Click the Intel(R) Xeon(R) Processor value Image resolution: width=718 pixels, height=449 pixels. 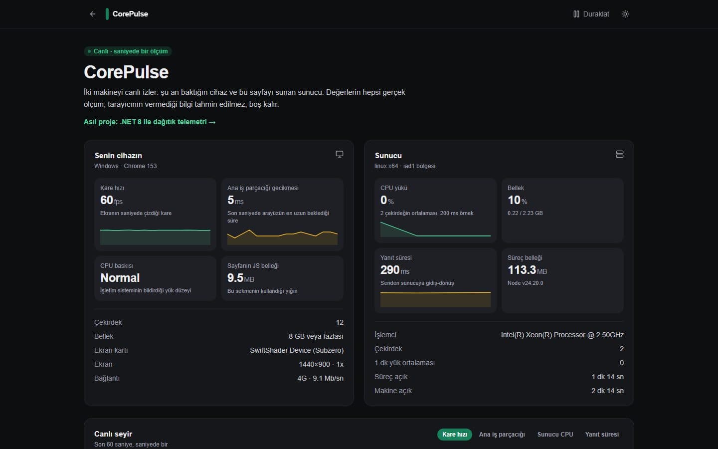562,335
